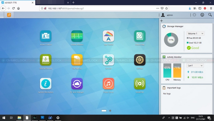Click the Free 805.95 GB label
The width and height of the screenshot is (214, 121).
click(x=194, y=38)
